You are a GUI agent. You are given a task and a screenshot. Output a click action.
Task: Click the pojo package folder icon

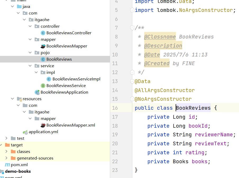(x=37, y=53)
